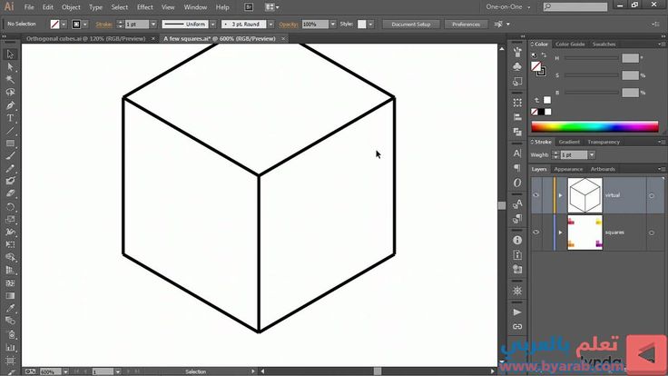Hide the squares layer with eye icon
Screen dimensions: 668x376
535,233
